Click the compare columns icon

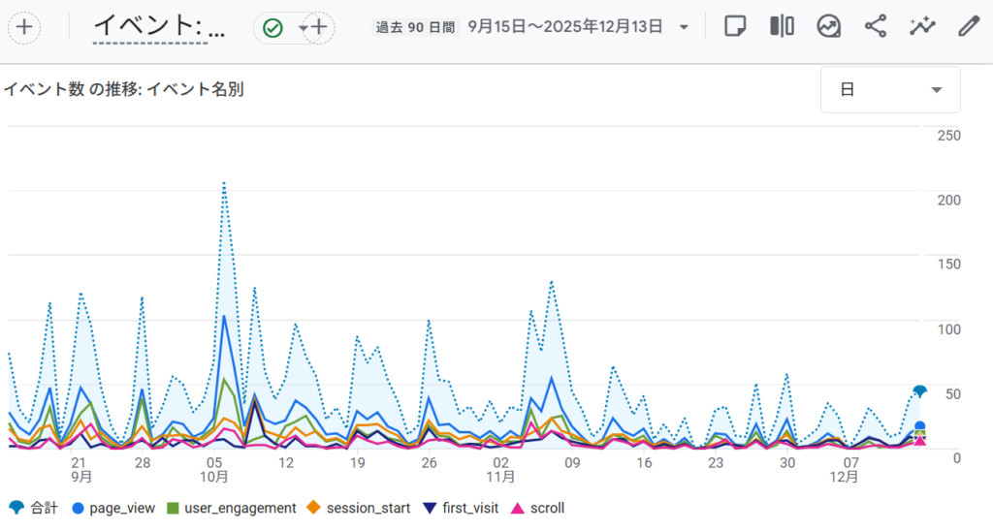click(782, 27)
